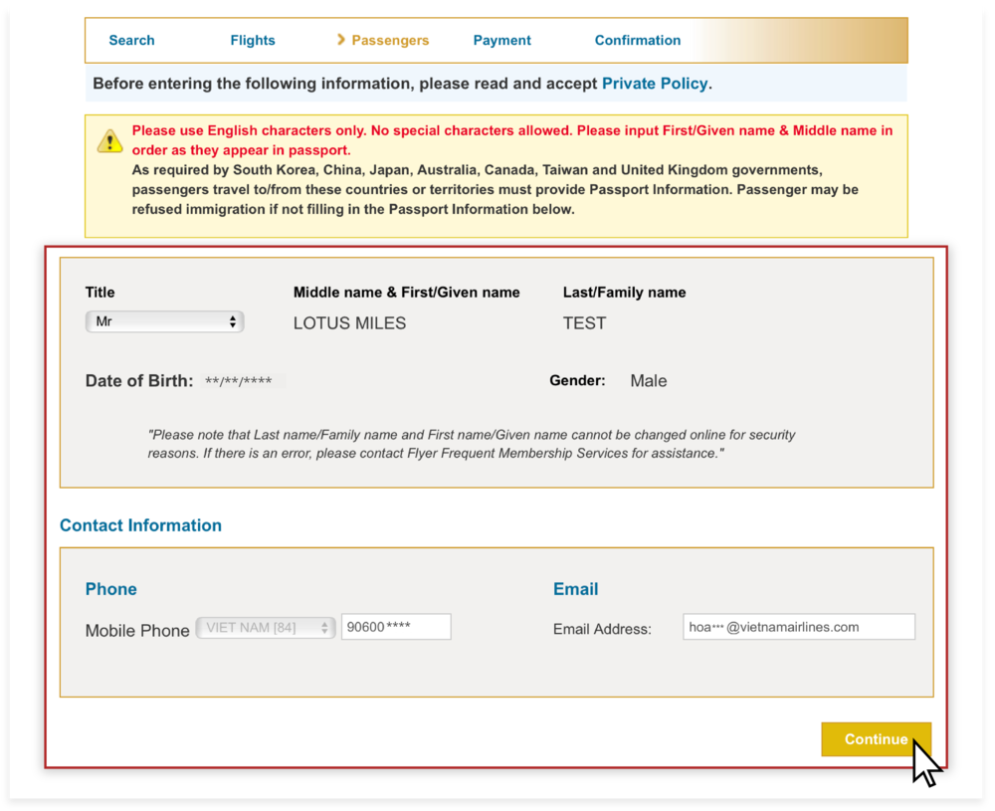Click the LOTUS MILES given name text
This screenshot has height=811, width=995.
click(349, 322)
